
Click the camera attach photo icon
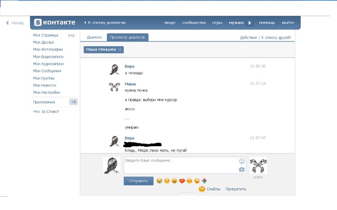point(242,170)
